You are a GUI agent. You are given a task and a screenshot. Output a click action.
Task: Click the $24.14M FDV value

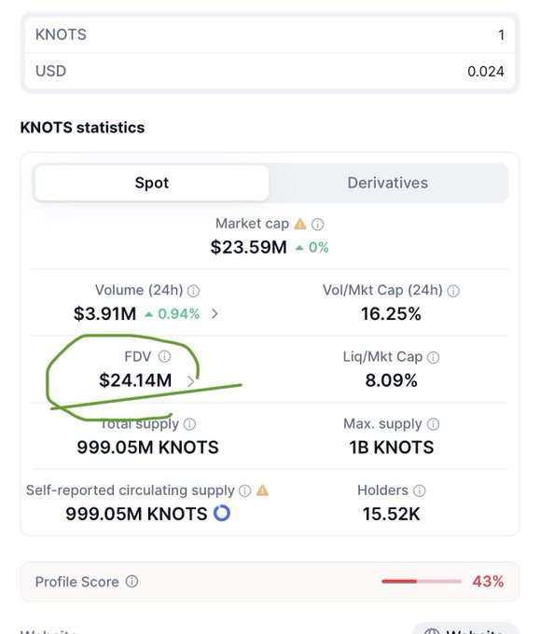(135, 380)
